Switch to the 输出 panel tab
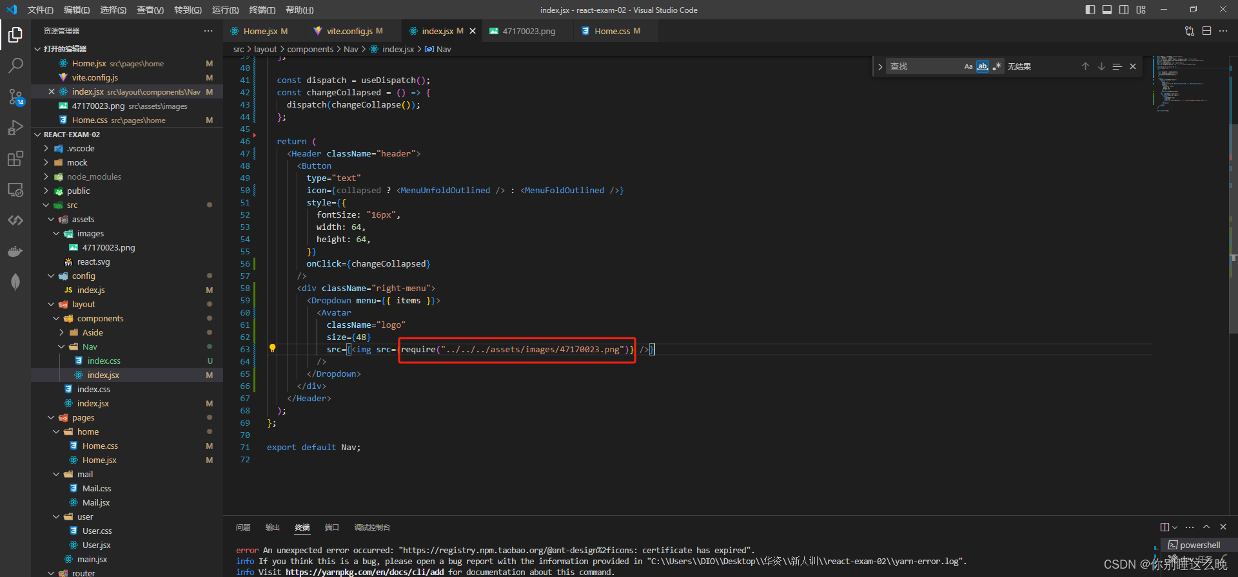The width and height of the screenshot is (1238, 577). click(x=273, y=527)
